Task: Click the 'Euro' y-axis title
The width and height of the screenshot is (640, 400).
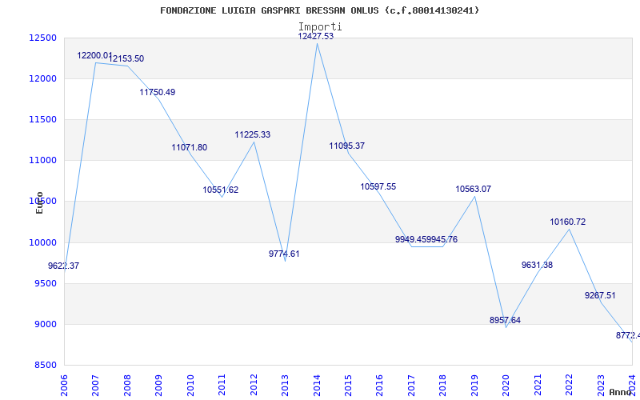Action: tap(39, 203)
